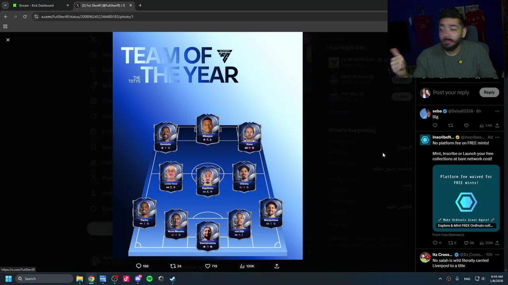Close the photo viewer with the X icon
The height and width of the screenshot is (285, 508).
click(x=8, y=40)
